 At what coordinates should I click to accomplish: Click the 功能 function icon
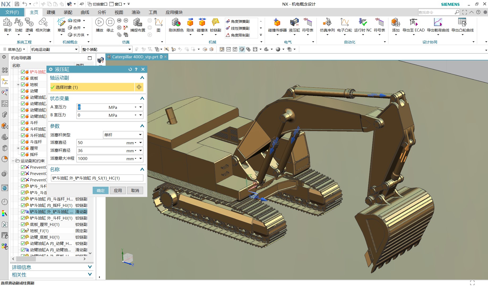(x=18, y=22)
